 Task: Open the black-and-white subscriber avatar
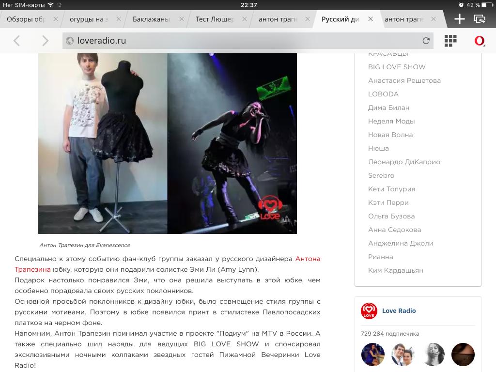[433, 355]
